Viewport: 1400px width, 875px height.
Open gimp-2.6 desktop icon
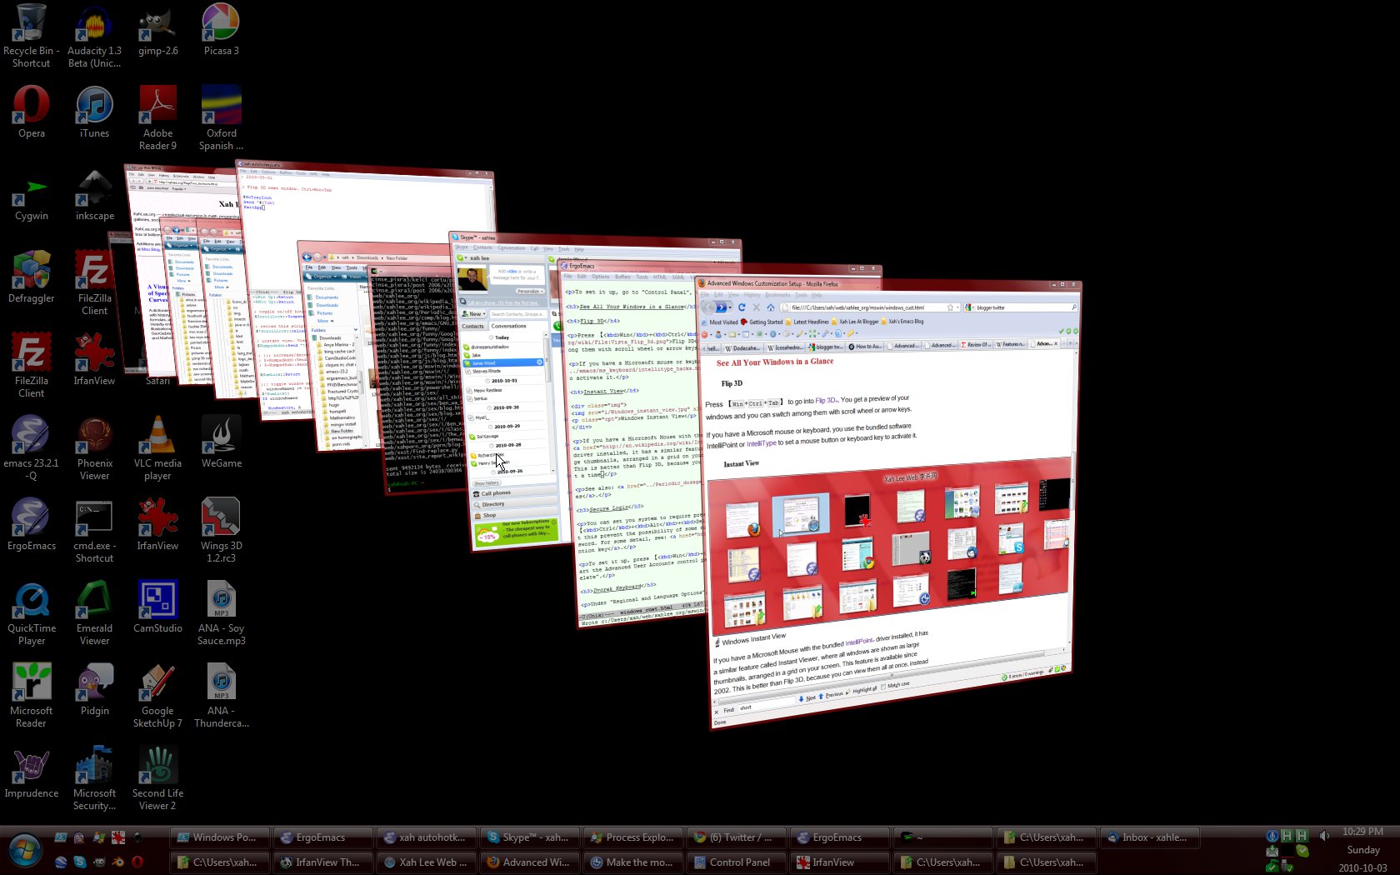point(157,30)
